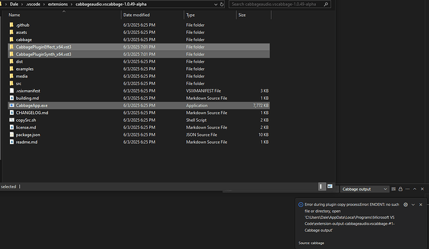Open the .github folder icon
The width and height of the screenshot is (429, 249).
click(11, 25)
